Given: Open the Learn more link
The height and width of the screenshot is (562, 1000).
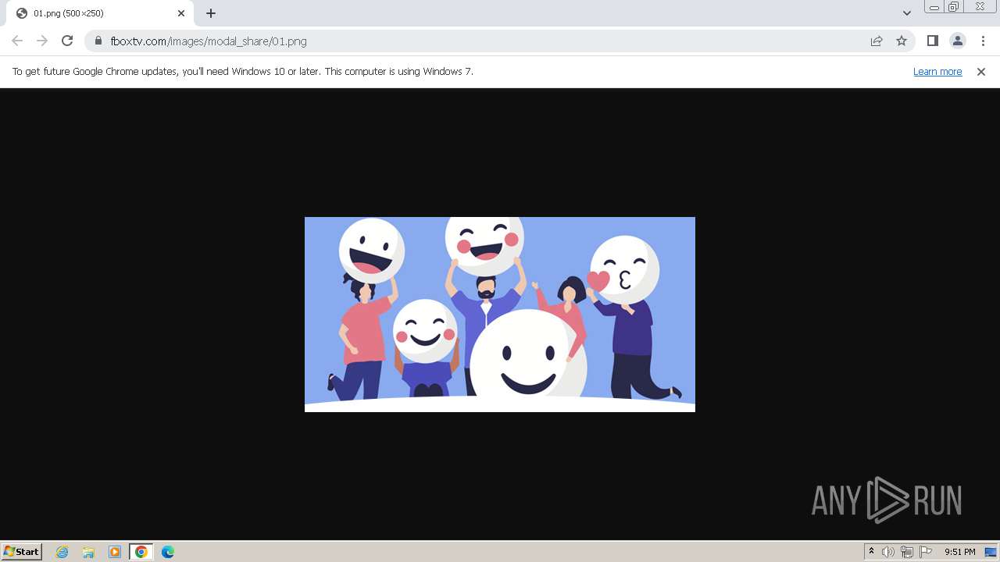Looking at the screenshot, I should pos(937,71).
